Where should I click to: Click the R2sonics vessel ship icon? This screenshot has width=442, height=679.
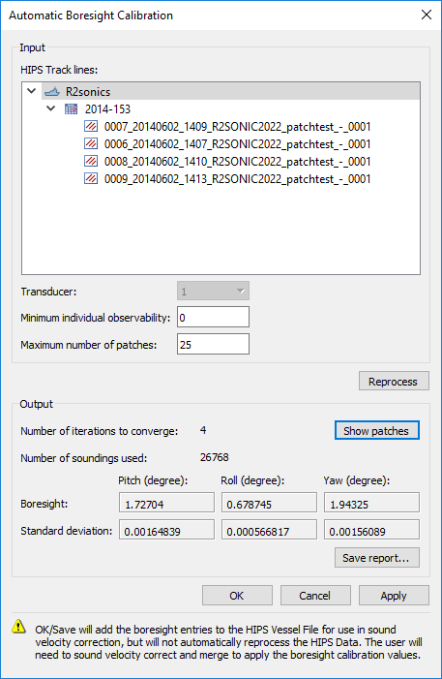(x=52, y=92)
